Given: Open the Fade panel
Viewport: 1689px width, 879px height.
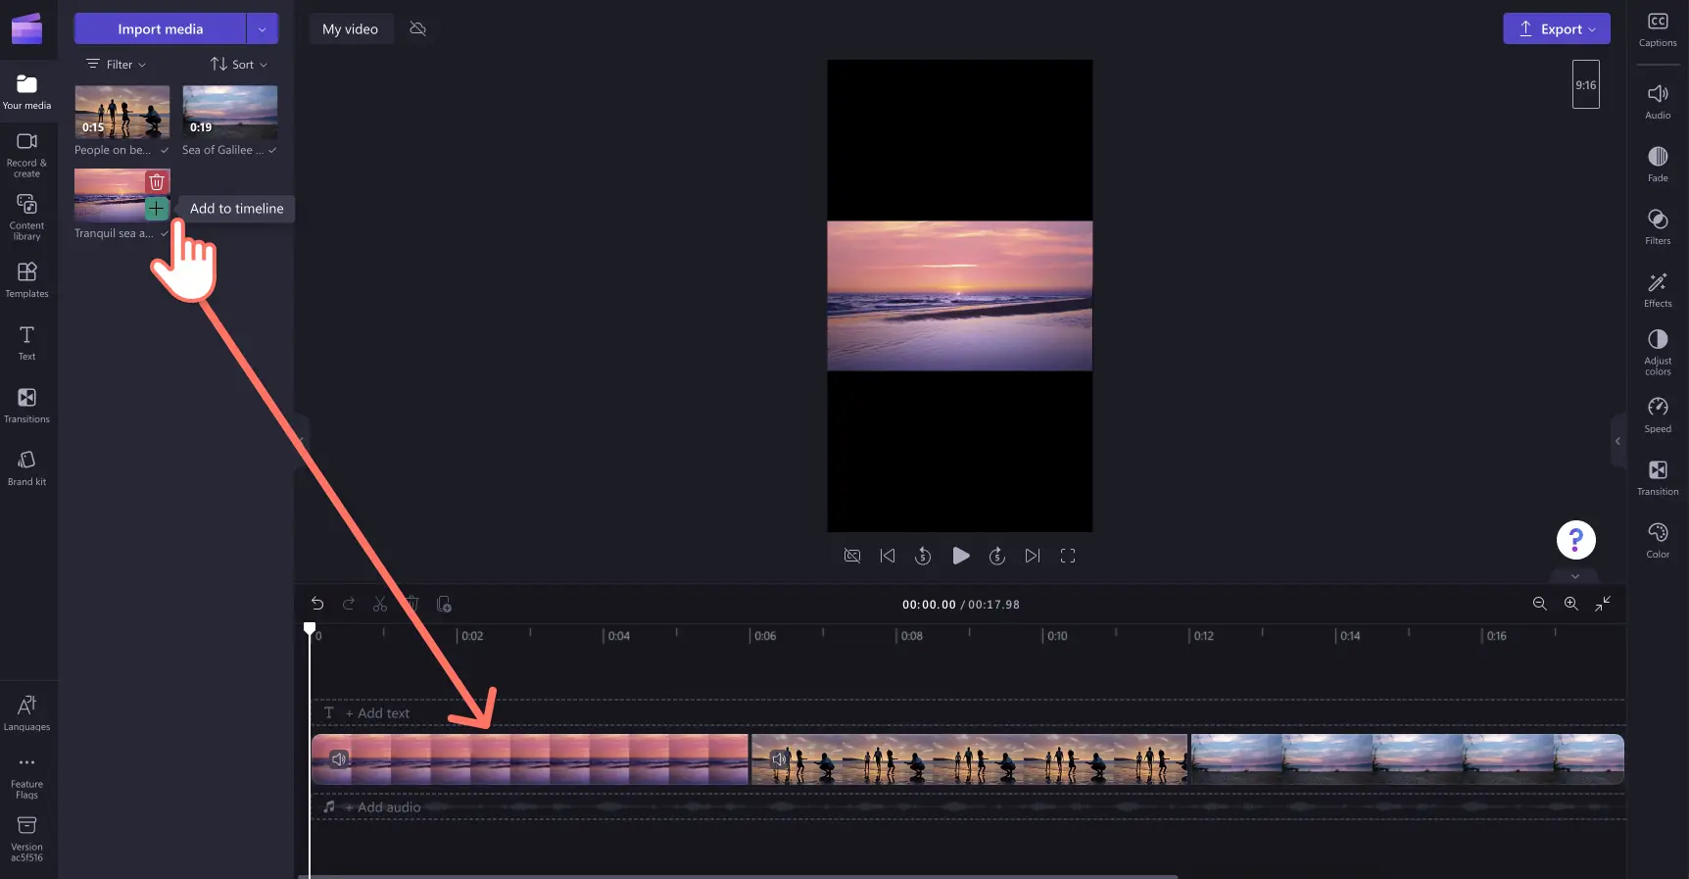Looking at the screenshot, I should tap(1658, 164).
